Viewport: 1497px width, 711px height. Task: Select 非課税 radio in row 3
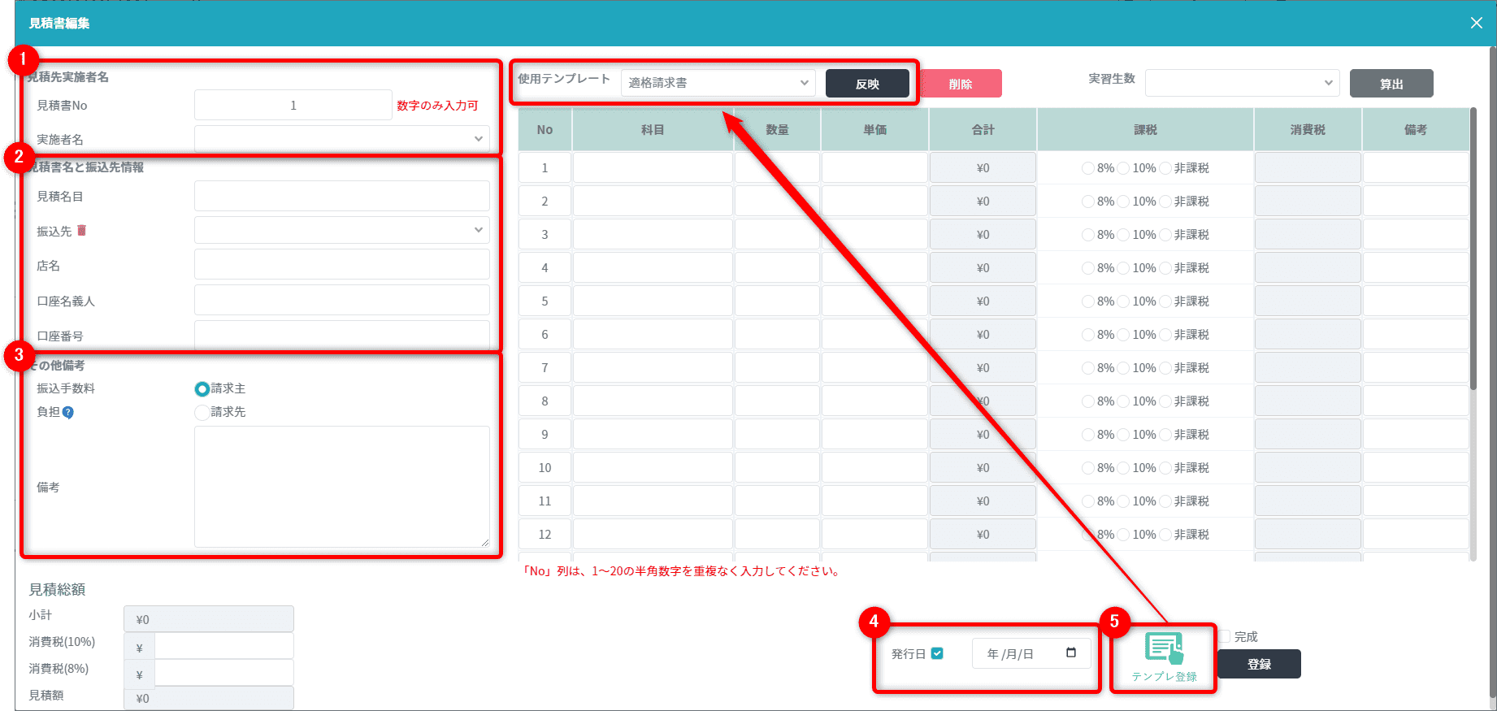point(1165,235)
